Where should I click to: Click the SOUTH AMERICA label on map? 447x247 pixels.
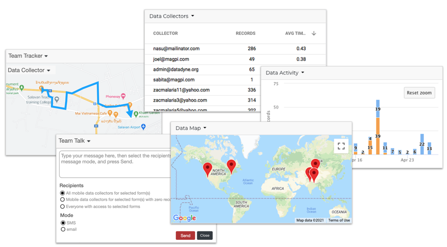[x=241, y=204]
